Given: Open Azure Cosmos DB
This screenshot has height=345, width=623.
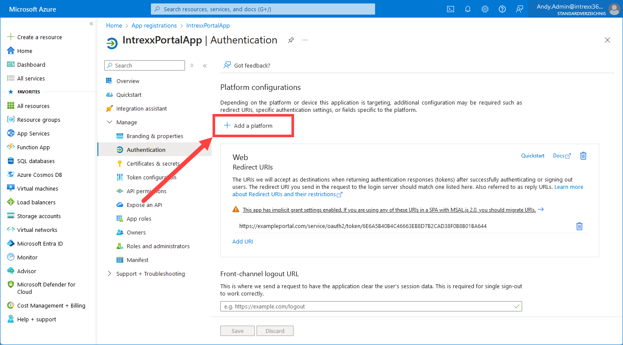Looking at the screenshot, I should point(35,175).
